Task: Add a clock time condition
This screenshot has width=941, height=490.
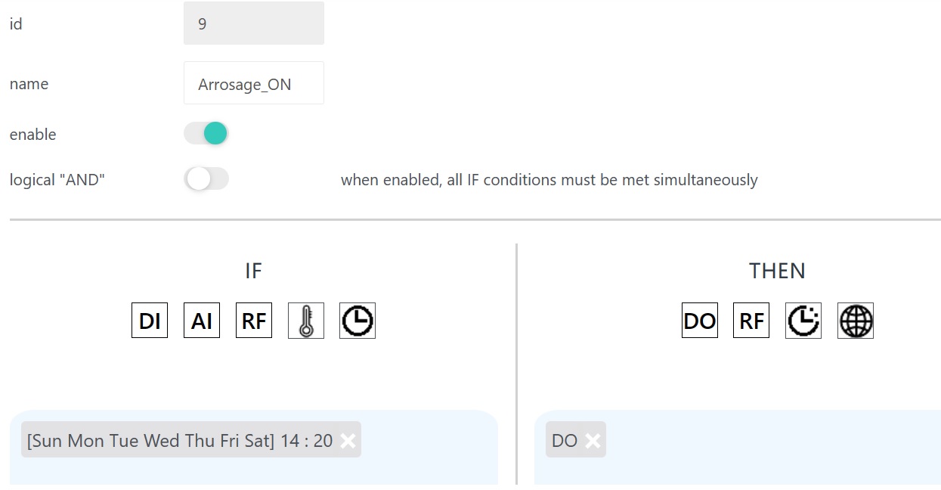Action: click(358, 321)
